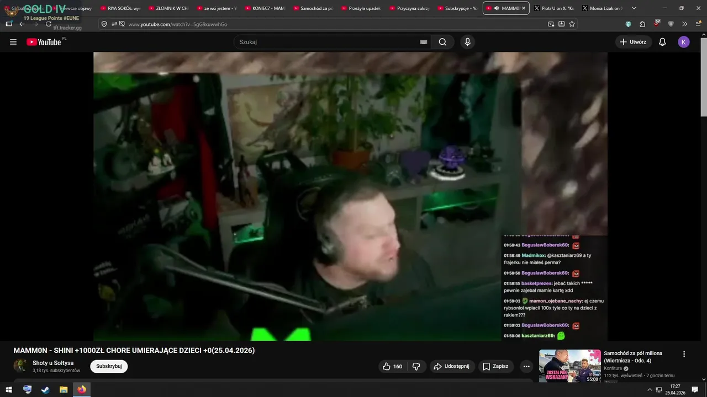The image size is (707, 397).
Task: Subscribe with the Subskrybuj button
Action: 109,366
